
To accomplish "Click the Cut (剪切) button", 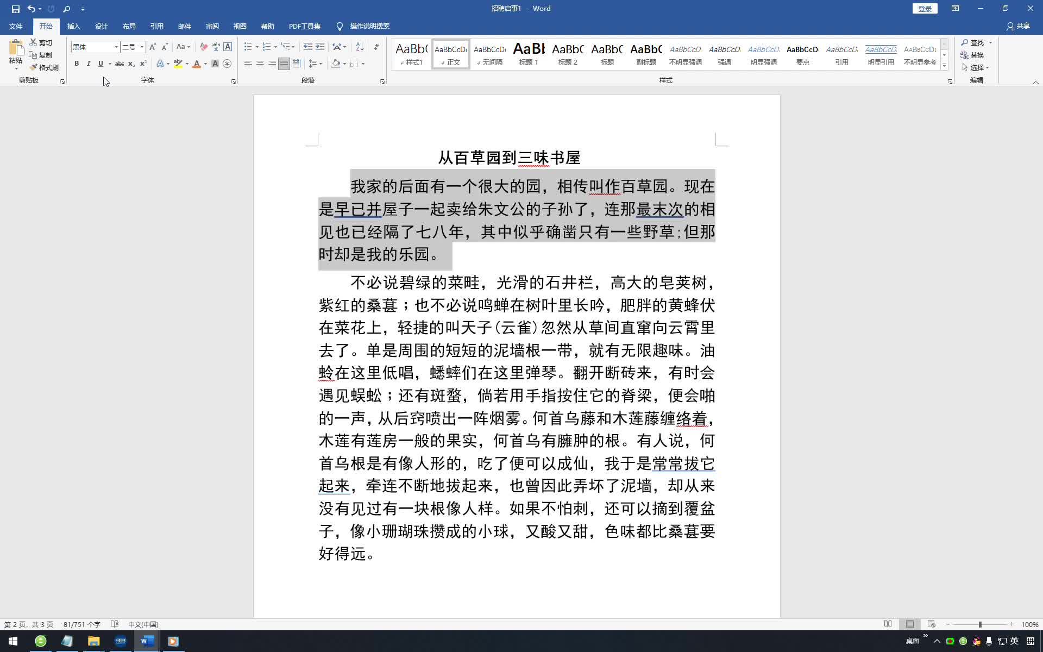I will (41, 42).
